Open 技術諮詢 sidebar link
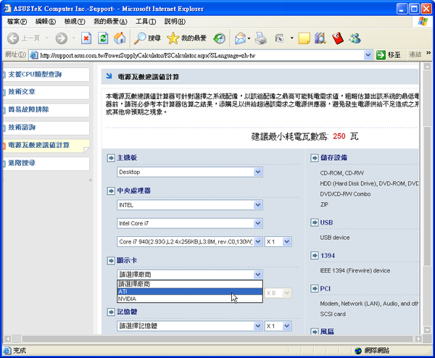This screenshot has height=358, width=435. 22,128
